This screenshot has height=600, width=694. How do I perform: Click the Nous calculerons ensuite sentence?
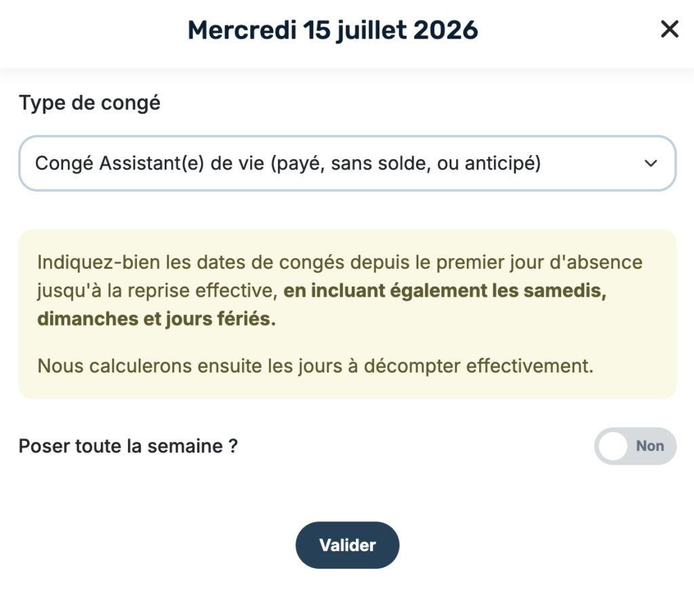315,366
